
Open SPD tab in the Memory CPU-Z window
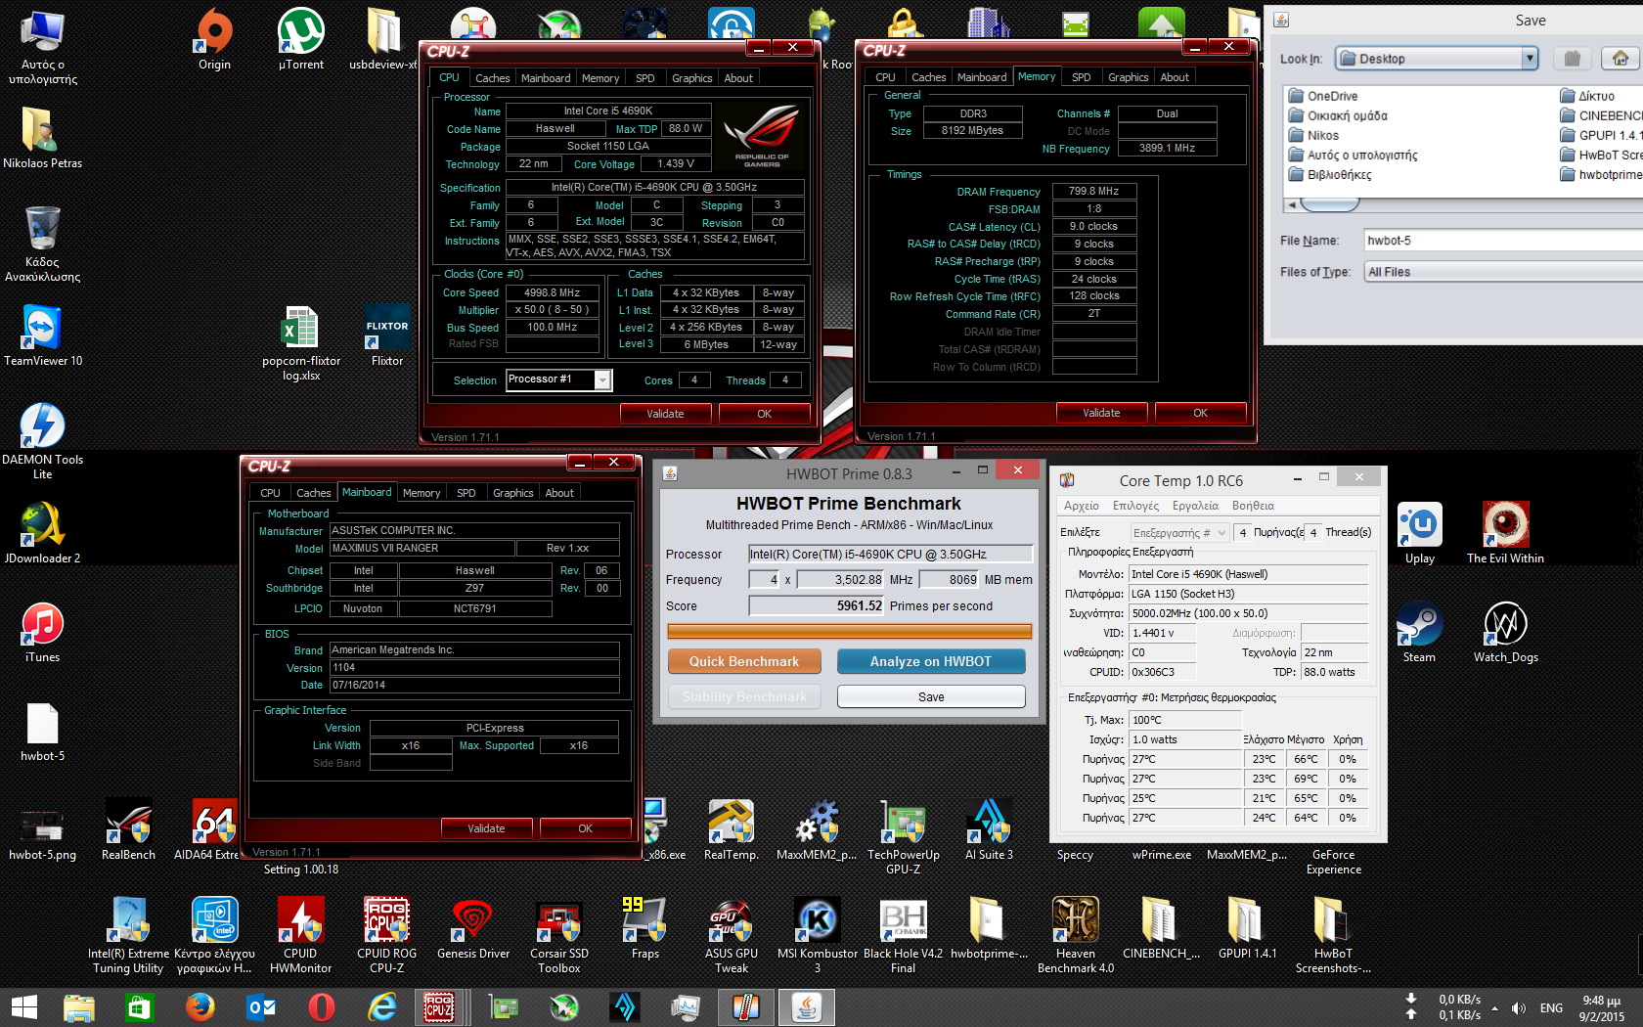click(1081, 77)
